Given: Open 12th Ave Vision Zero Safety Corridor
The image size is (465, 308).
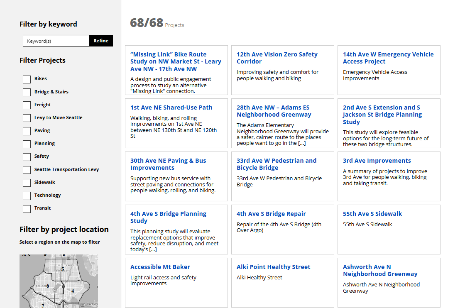Looking at the screenshot, I should [277, 58].
